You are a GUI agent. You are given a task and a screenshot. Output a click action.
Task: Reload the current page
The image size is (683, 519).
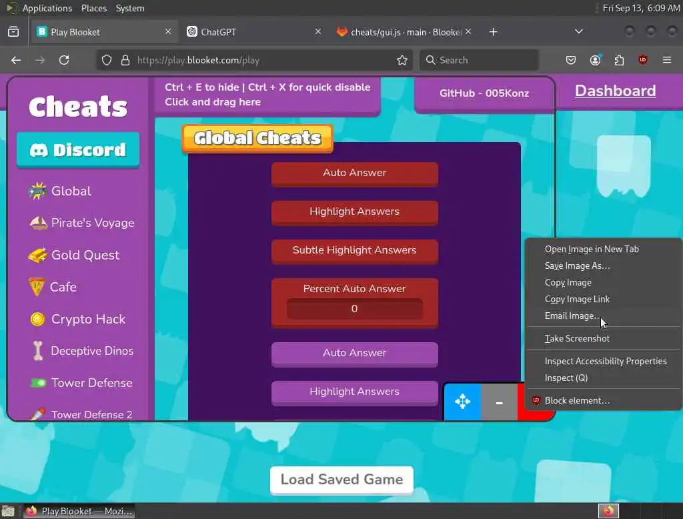[x=64, y=60]
